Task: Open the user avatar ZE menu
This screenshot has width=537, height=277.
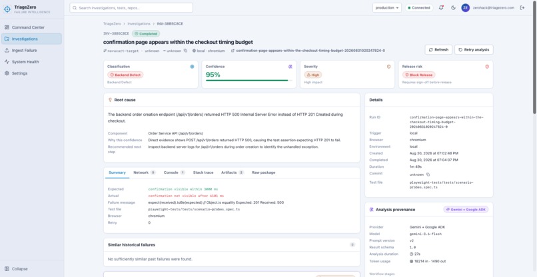Action: point(465,8)
